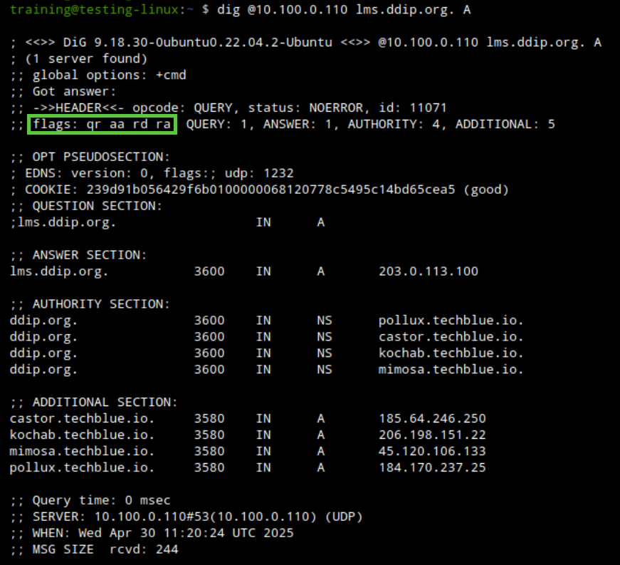Click the mimosa.techblue.io. NS record in authority section
The image size is (620, 565).
tap(451, 370)
